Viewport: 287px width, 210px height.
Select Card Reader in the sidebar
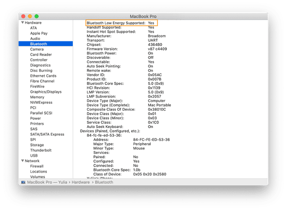[x=41, y=54]
